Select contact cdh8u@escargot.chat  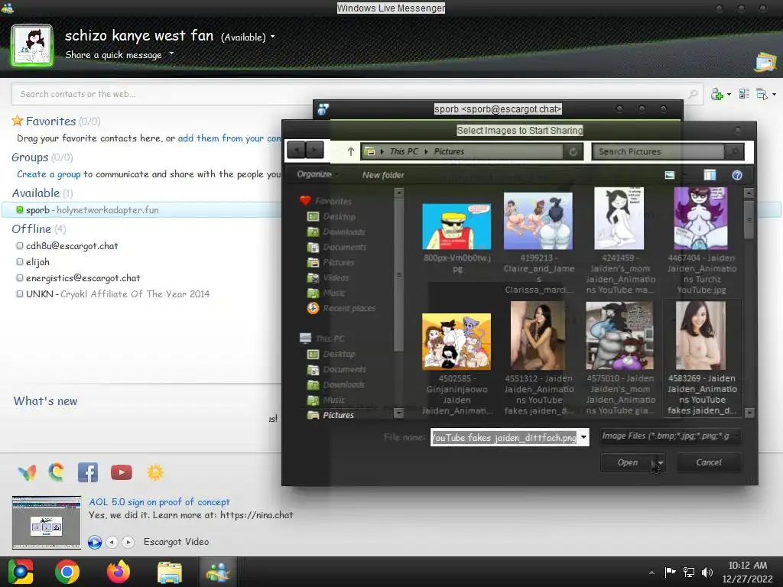(x=72, y=245)
